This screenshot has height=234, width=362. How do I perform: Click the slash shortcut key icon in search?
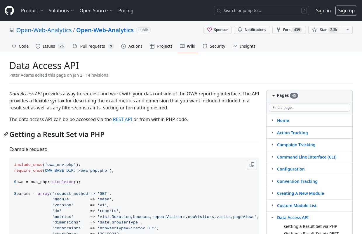coord(304,11)
